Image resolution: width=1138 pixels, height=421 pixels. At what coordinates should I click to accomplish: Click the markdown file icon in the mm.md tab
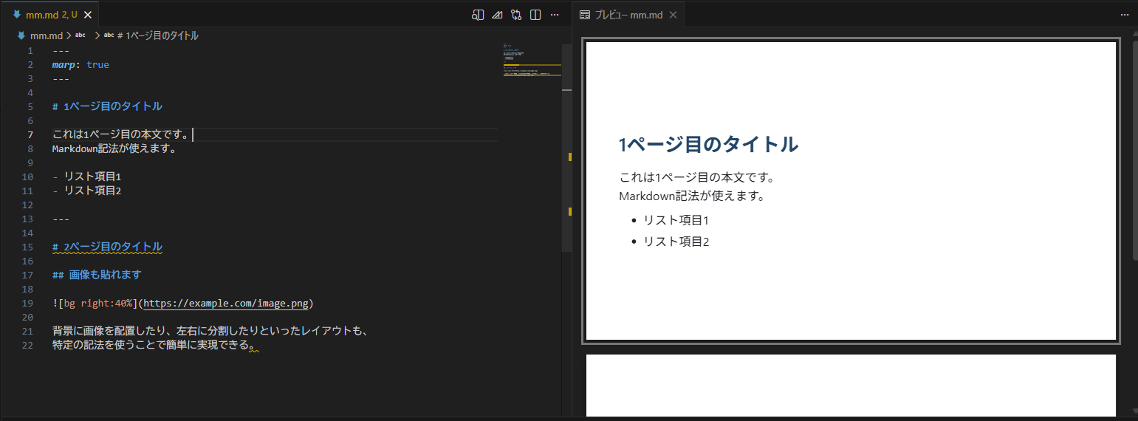(16, 15)
